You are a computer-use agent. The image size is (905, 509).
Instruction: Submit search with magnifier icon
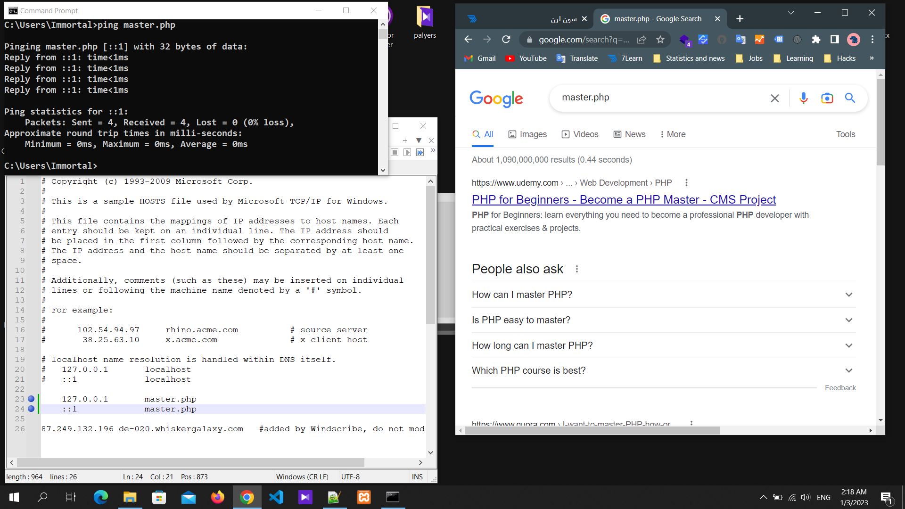pyautogui.click(x=850, y=98)
